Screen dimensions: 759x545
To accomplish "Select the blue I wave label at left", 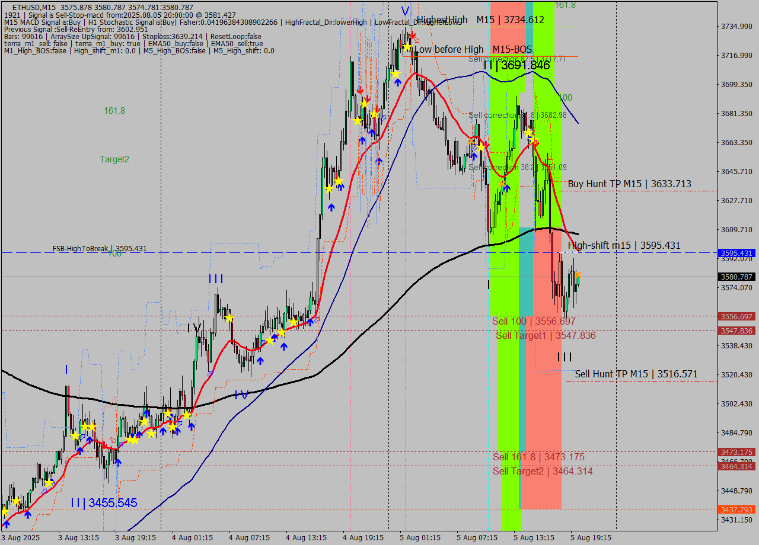I will 66,370.
